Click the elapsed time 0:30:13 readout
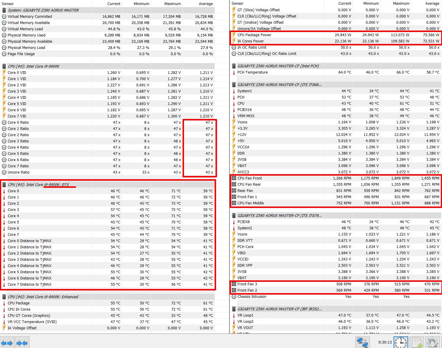Screen dimensions: 442x348 click(385, 342)
